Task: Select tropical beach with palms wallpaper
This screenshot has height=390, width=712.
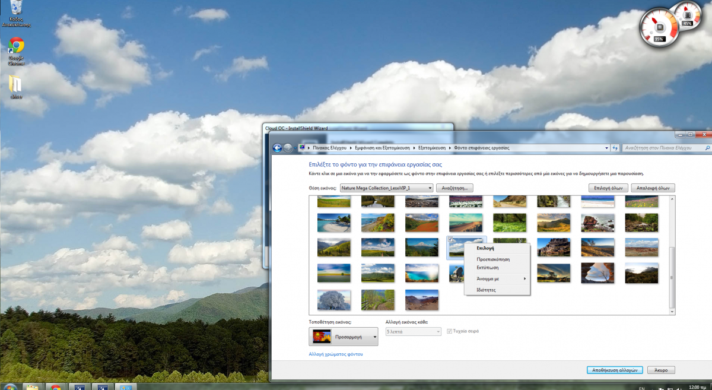Action: click(x=333, y=223)
